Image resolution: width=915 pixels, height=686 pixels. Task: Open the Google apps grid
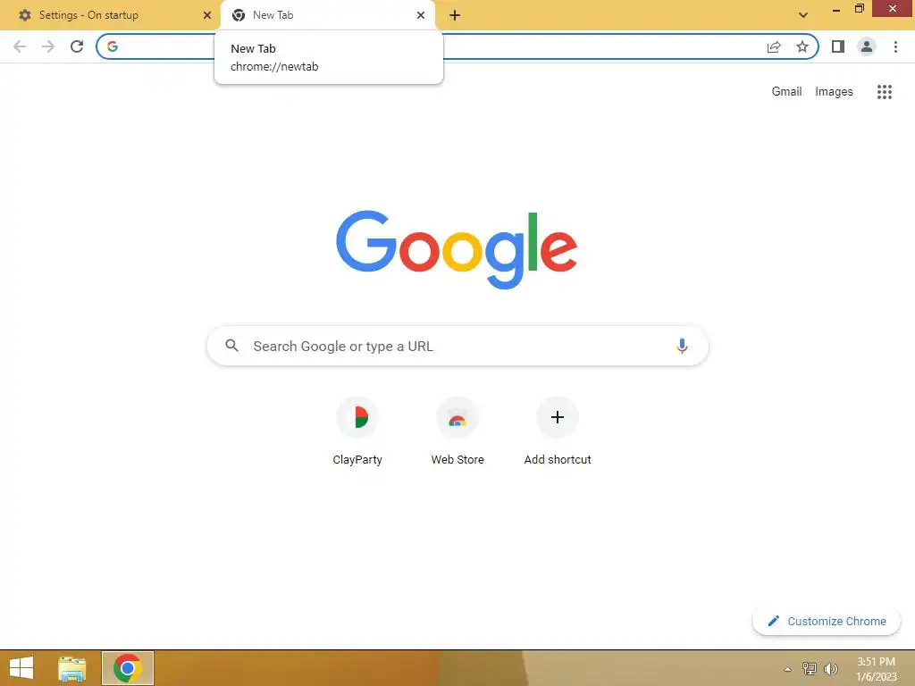pos(885,92)
